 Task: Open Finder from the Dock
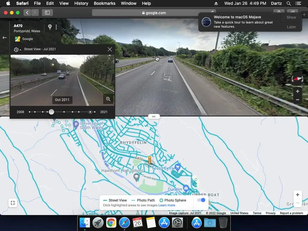click(x=85, y=223)
